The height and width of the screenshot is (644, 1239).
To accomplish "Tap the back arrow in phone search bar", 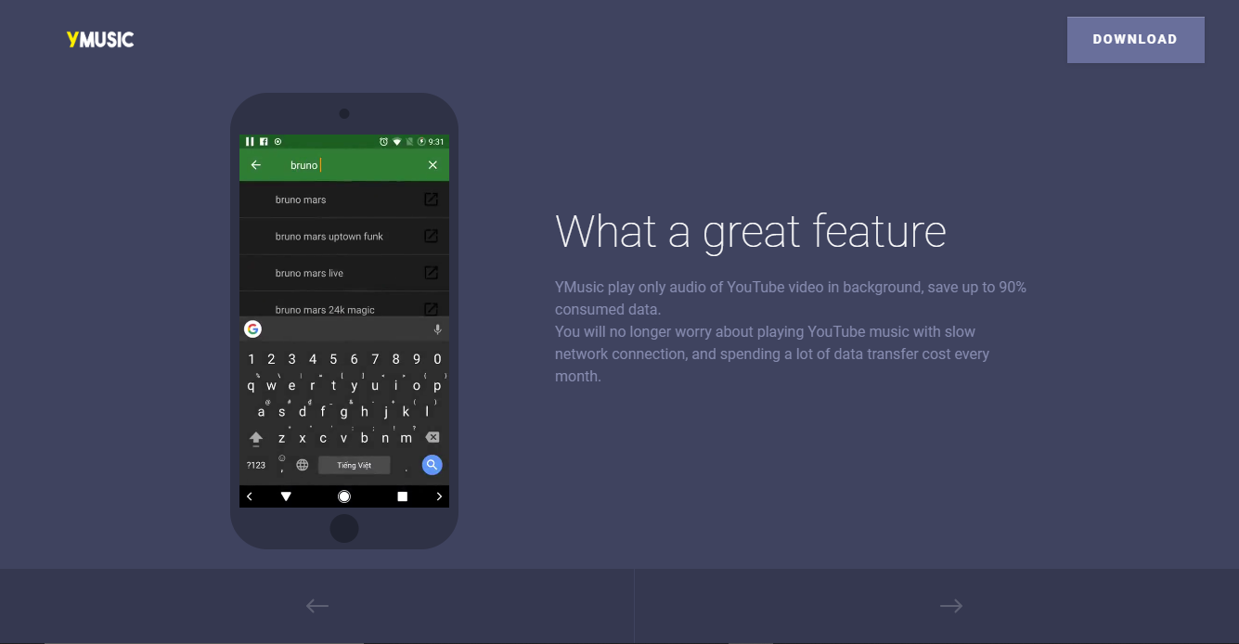I will 256,165.
